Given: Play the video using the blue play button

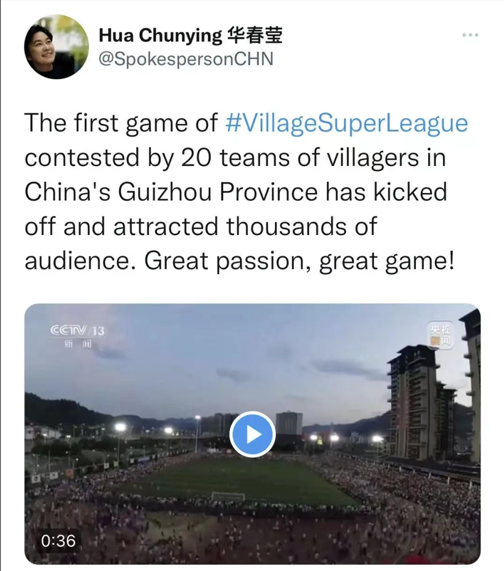Looking at the screenshot, I should pyautogui.click(x=252, y=434).
